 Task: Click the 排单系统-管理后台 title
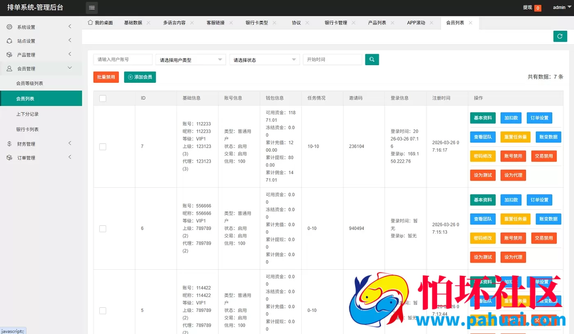(35, 7)
